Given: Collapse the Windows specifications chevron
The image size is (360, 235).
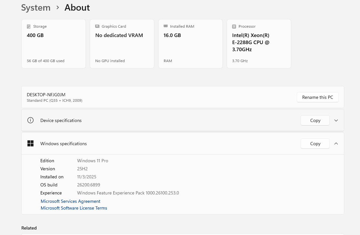Looking at the screenshot, I should 336,144.
